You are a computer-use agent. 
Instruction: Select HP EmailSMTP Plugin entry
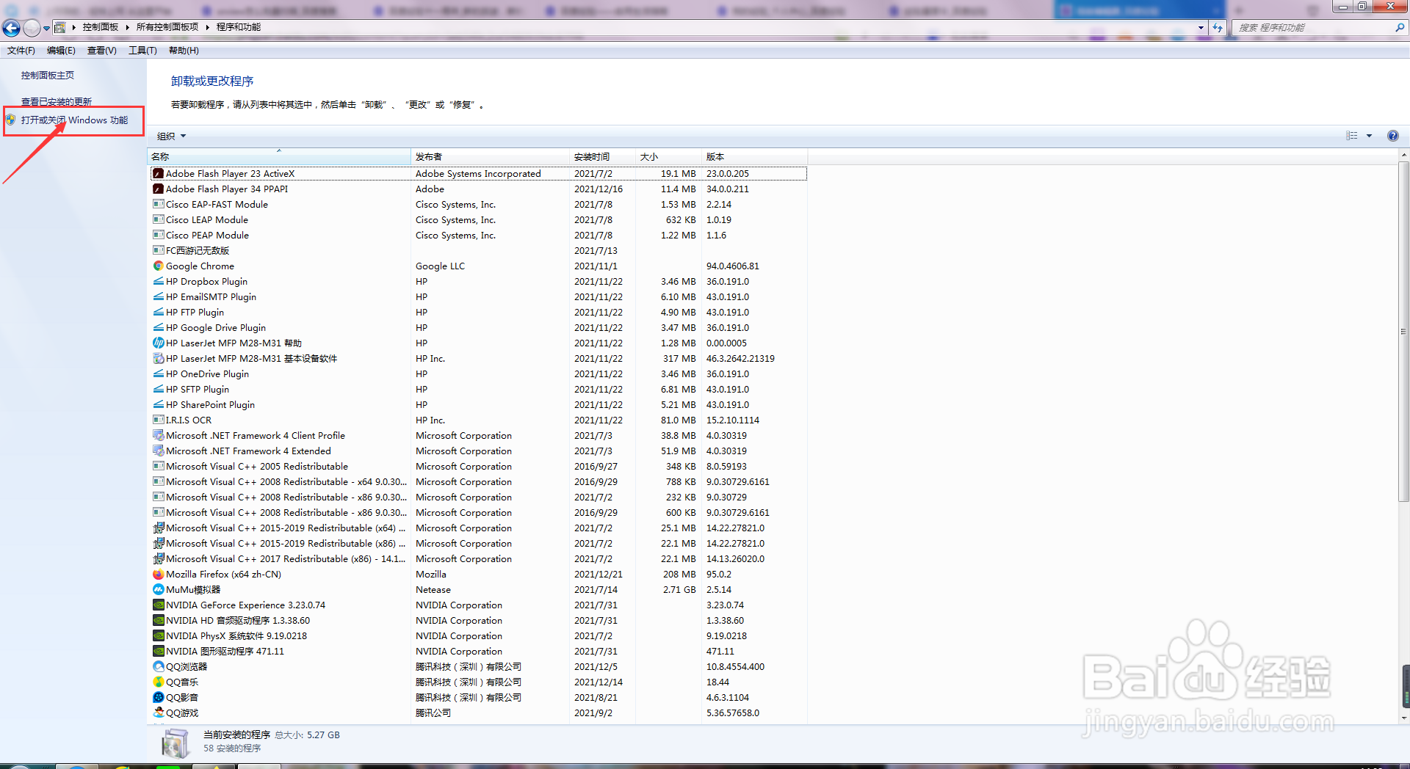point(479,297)
